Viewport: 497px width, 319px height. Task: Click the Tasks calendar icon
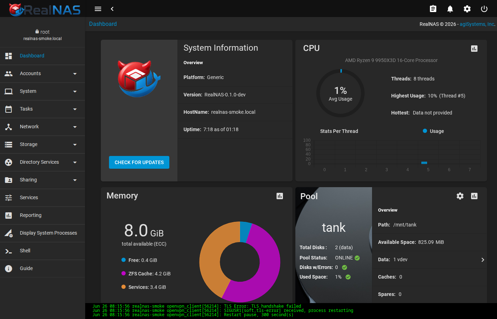(x=9, y=109)
